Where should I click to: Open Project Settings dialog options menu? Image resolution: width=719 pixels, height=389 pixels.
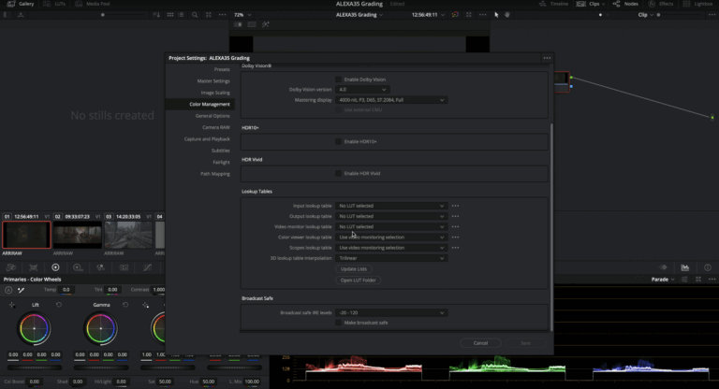coord(547,58)
